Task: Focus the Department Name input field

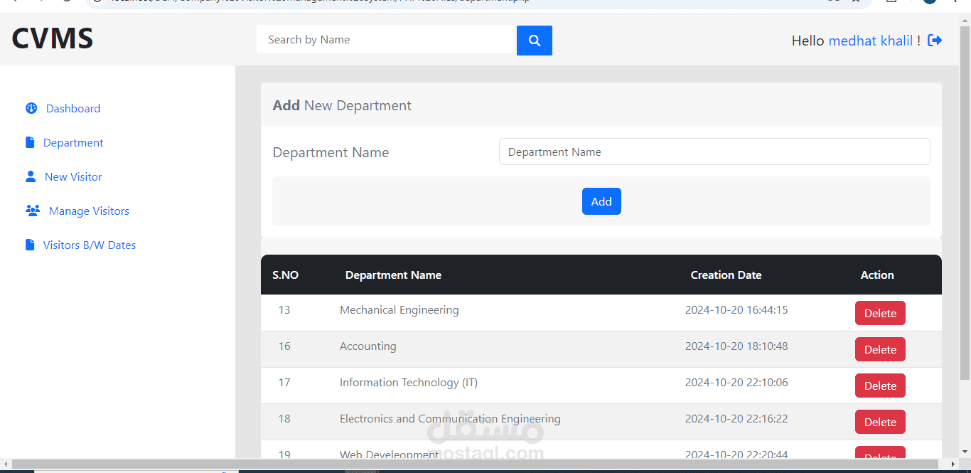Action: [714, 152]
